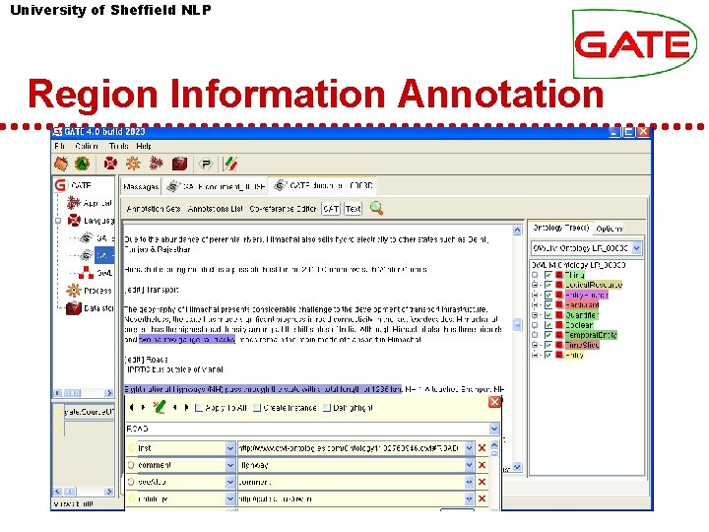
Task: Click the Co-reference Editor button
Action: [283, 209]
